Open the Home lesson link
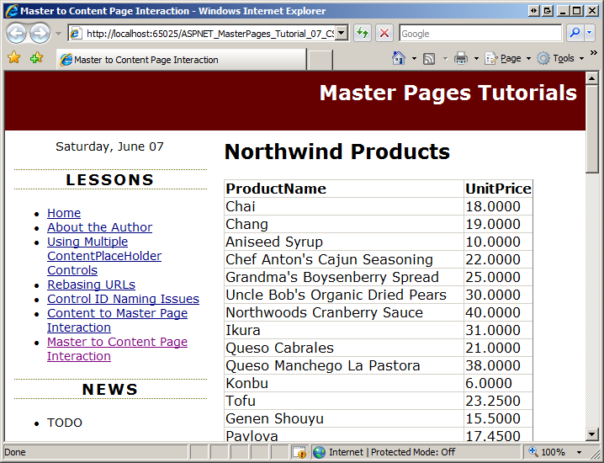Image resolution: width=604 pixels, height=463 pixels. pyautogui.click(x=64, y=213)
